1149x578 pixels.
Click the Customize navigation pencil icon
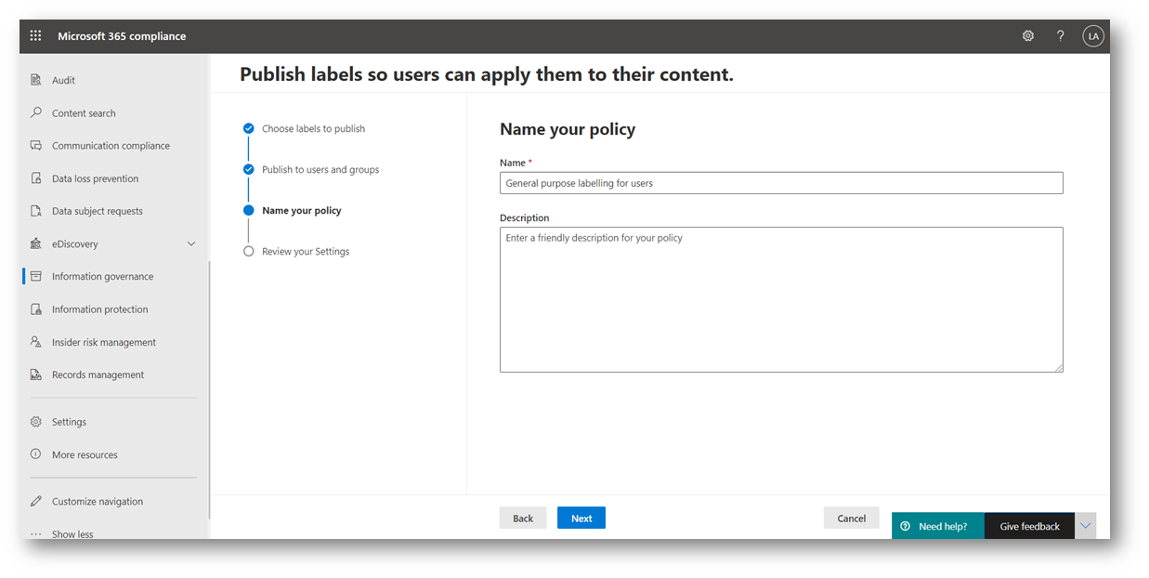click(36, 501)
